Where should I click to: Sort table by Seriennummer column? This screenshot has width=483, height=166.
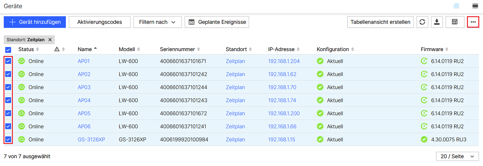[x=180, y=49]
